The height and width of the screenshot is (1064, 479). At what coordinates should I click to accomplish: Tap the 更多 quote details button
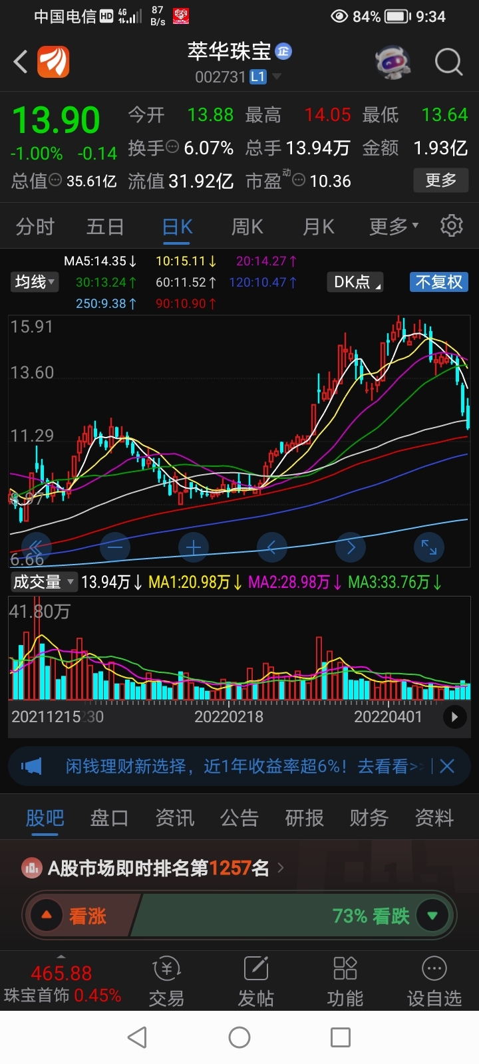pyautogui.click(x=441, y=180)
